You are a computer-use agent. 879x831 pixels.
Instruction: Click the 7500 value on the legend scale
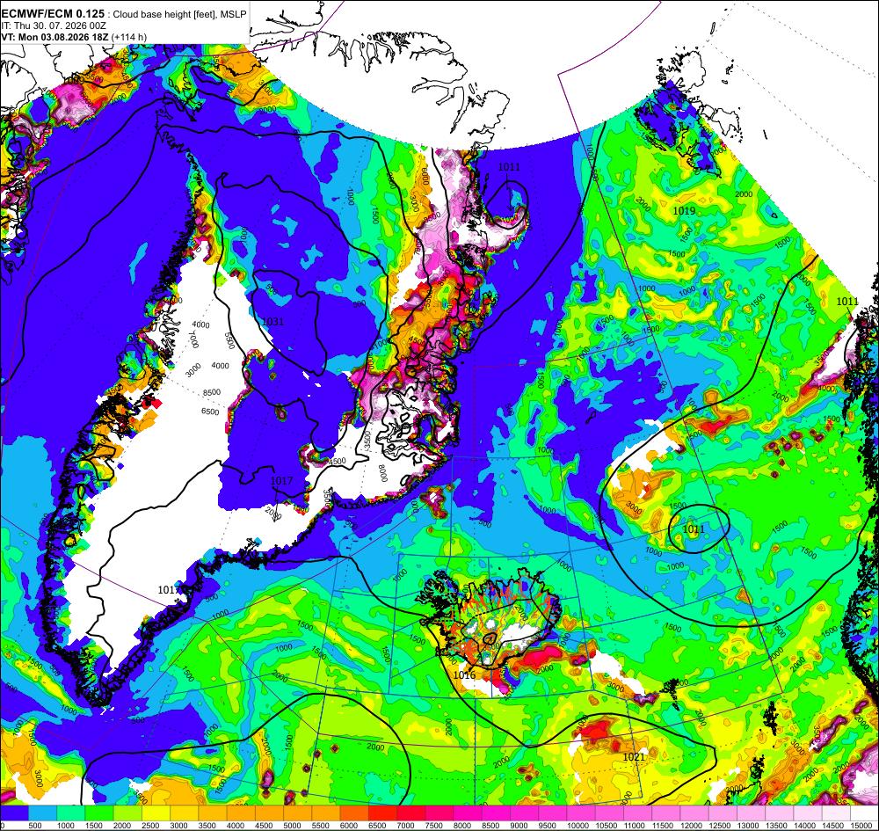click(433, 826)
